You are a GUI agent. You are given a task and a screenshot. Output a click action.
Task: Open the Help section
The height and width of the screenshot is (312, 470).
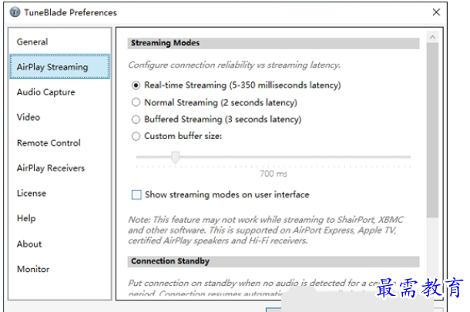60,218
